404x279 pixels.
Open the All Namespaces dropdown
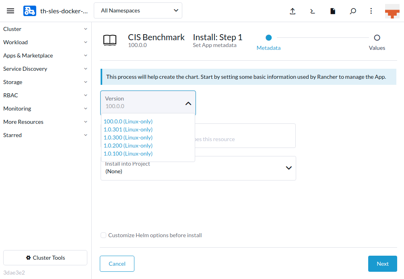pyautogui.click(x=138, y=10)
